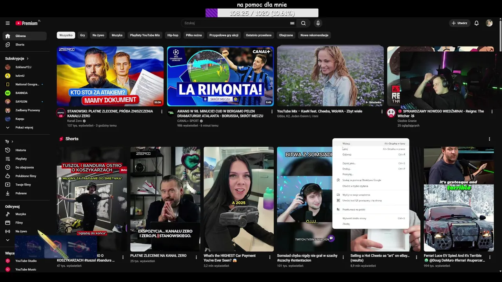Choose Zapisz jako in the context menu
This screenshot has height=282, width=502.
pos(371,163)
